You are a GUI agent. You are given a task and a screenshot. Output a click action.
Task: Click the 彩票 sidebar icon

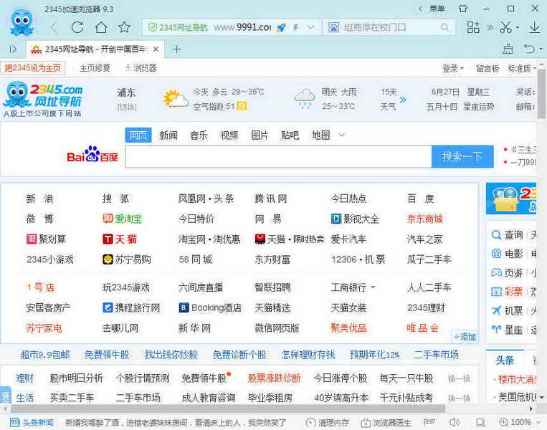(496, 292)
